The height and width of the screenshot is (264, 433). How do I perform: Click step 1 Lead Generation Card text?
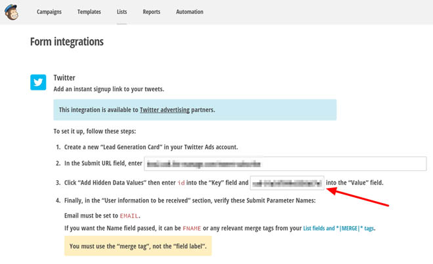point(151,147)
